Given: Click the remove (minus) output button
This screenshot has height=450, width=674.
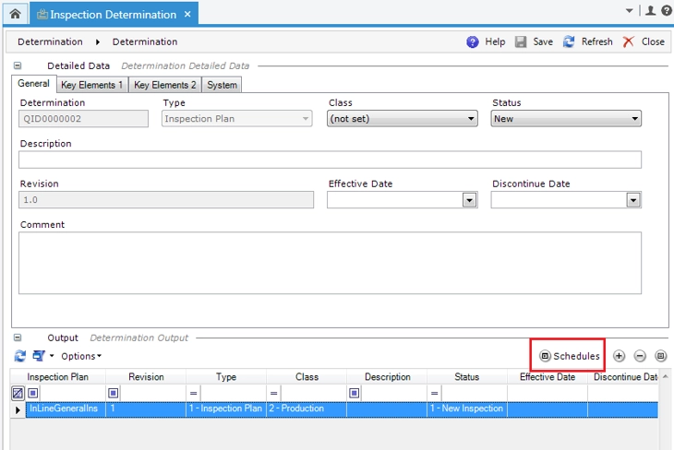Looking at the screenshot, I should pyautogui.click(x=640, y=356).
